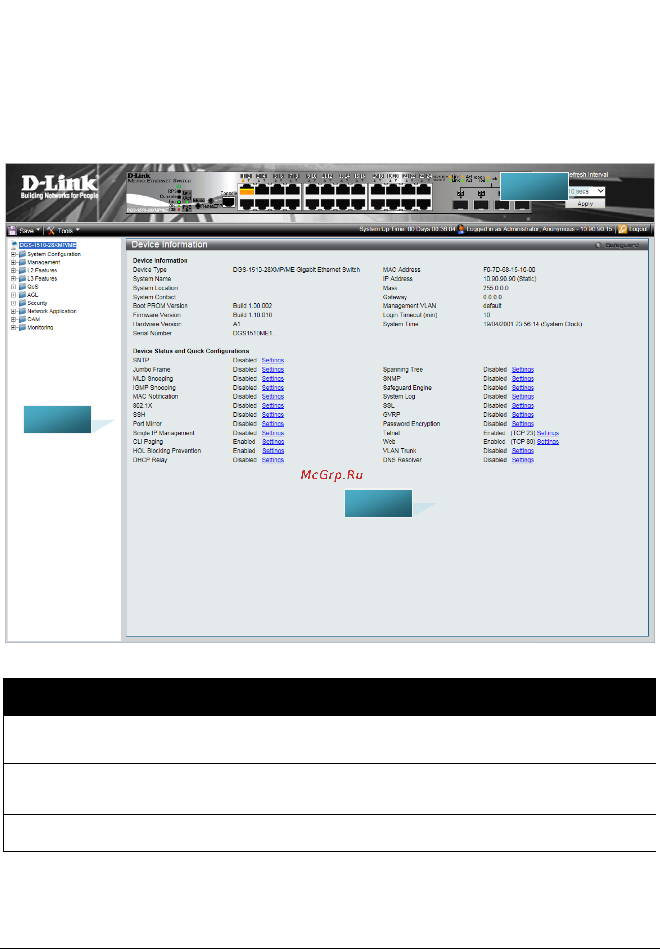Open DHCP Relay Settings link
The image size is (660, 949).
(x=272, y=460)
